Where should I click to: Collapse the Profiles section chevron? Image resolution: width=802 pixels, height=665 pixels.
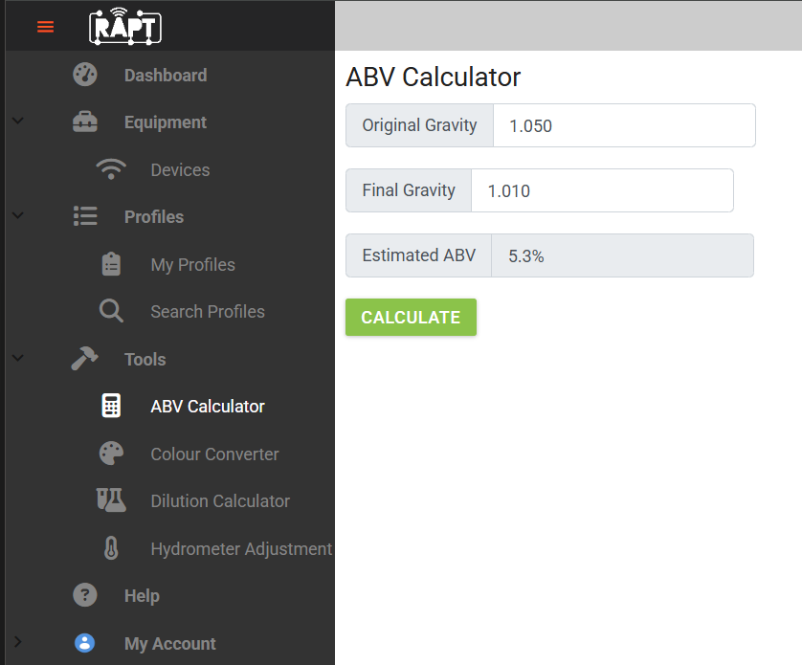click(x=18, y=215)
